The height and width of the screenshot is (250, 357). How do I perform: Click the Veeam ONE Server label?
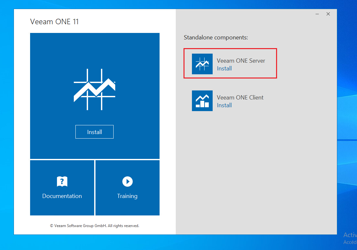[x=241, y=61]
